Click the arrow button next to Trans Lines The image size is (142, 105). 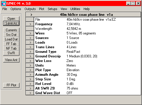pyautogui.click(x=30, y=47)
